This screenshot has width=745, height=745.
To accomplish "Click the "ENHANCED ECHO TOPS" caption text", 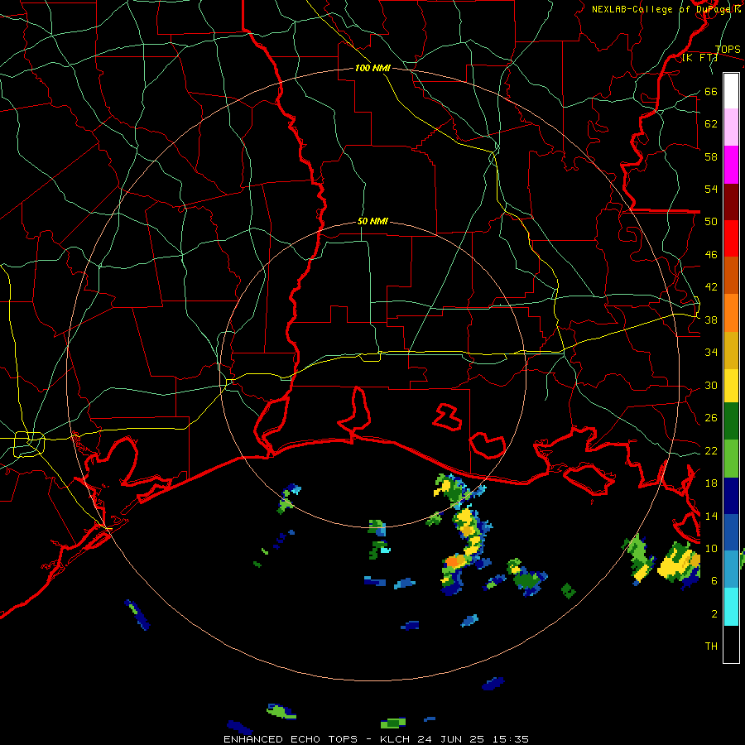I will click(x=291, y=739).
